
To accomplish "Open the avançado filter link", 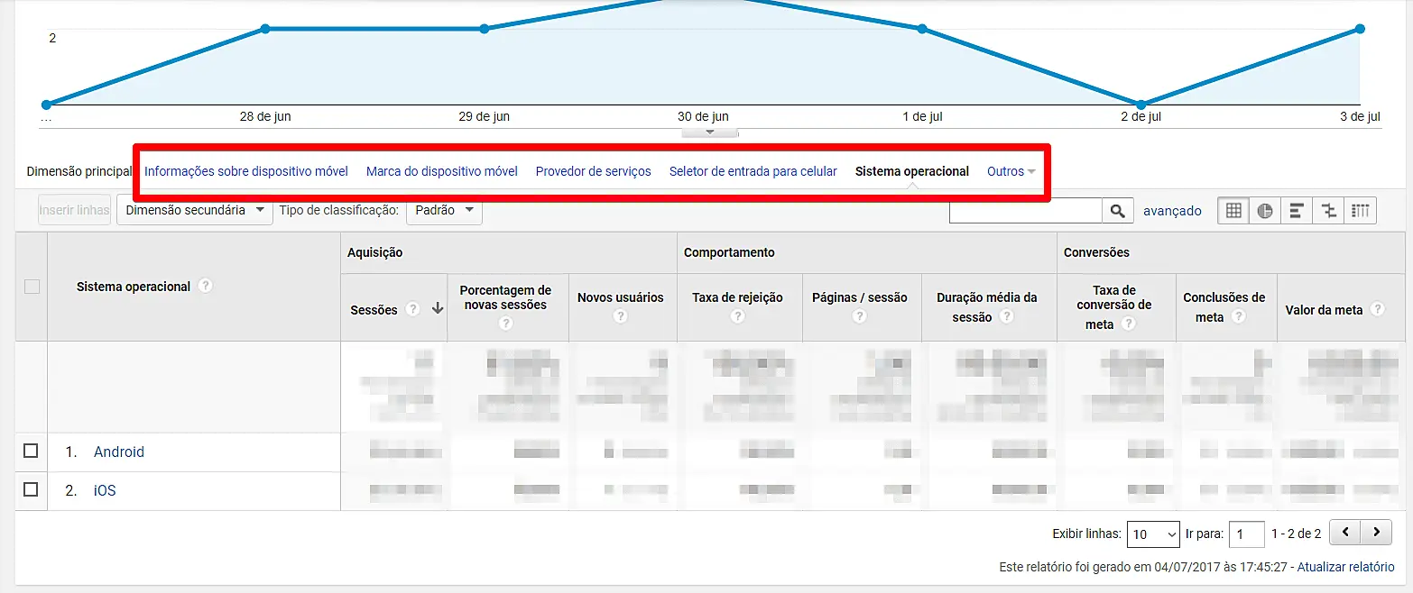I will [1172, 211].
